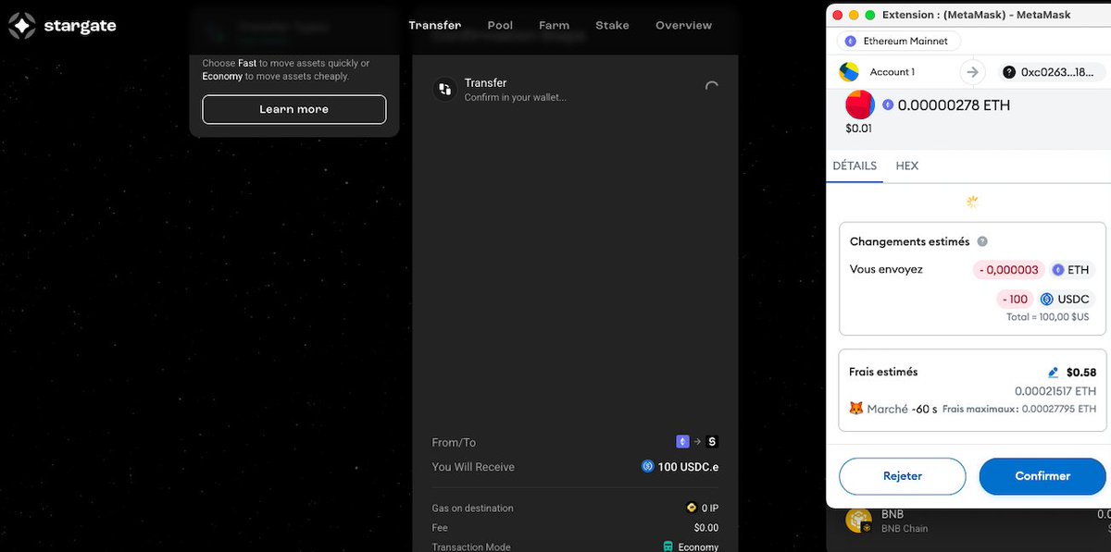Click the -100 amount badge

pos(1015,299)
